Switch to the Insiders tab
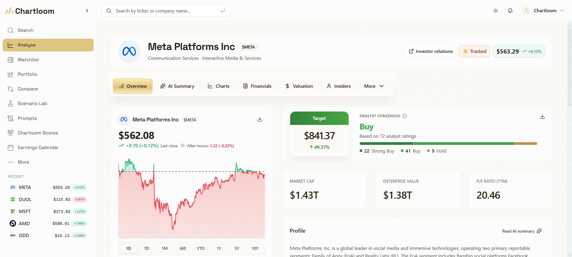Viewport: 572px width, 257px height. point(338,86)
